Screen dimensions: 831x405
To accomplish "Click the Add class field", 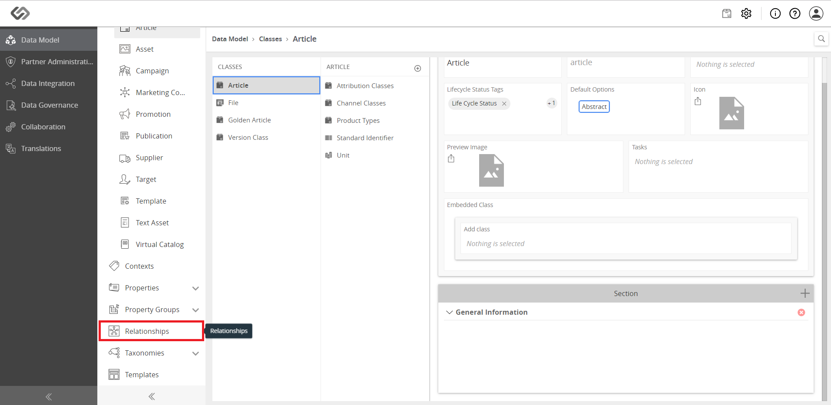I will coord(626,238).
